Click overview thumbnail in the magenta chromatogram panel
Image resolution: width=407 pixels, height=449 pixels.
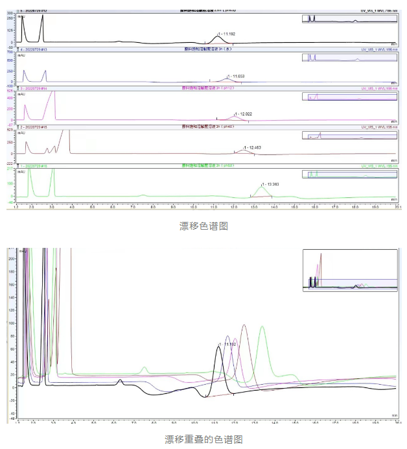pos(349,97)
